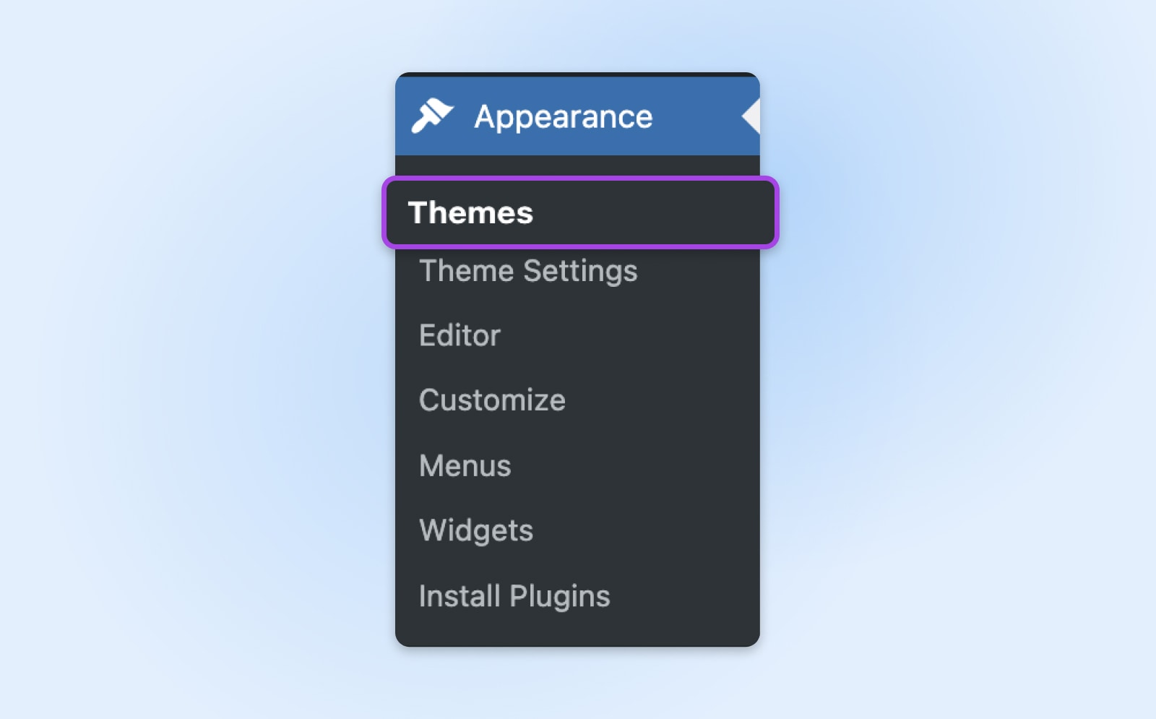Click the bold Themes link
Image resolution: width=1156 pixels, height=719 pixels.
(470, 213)
